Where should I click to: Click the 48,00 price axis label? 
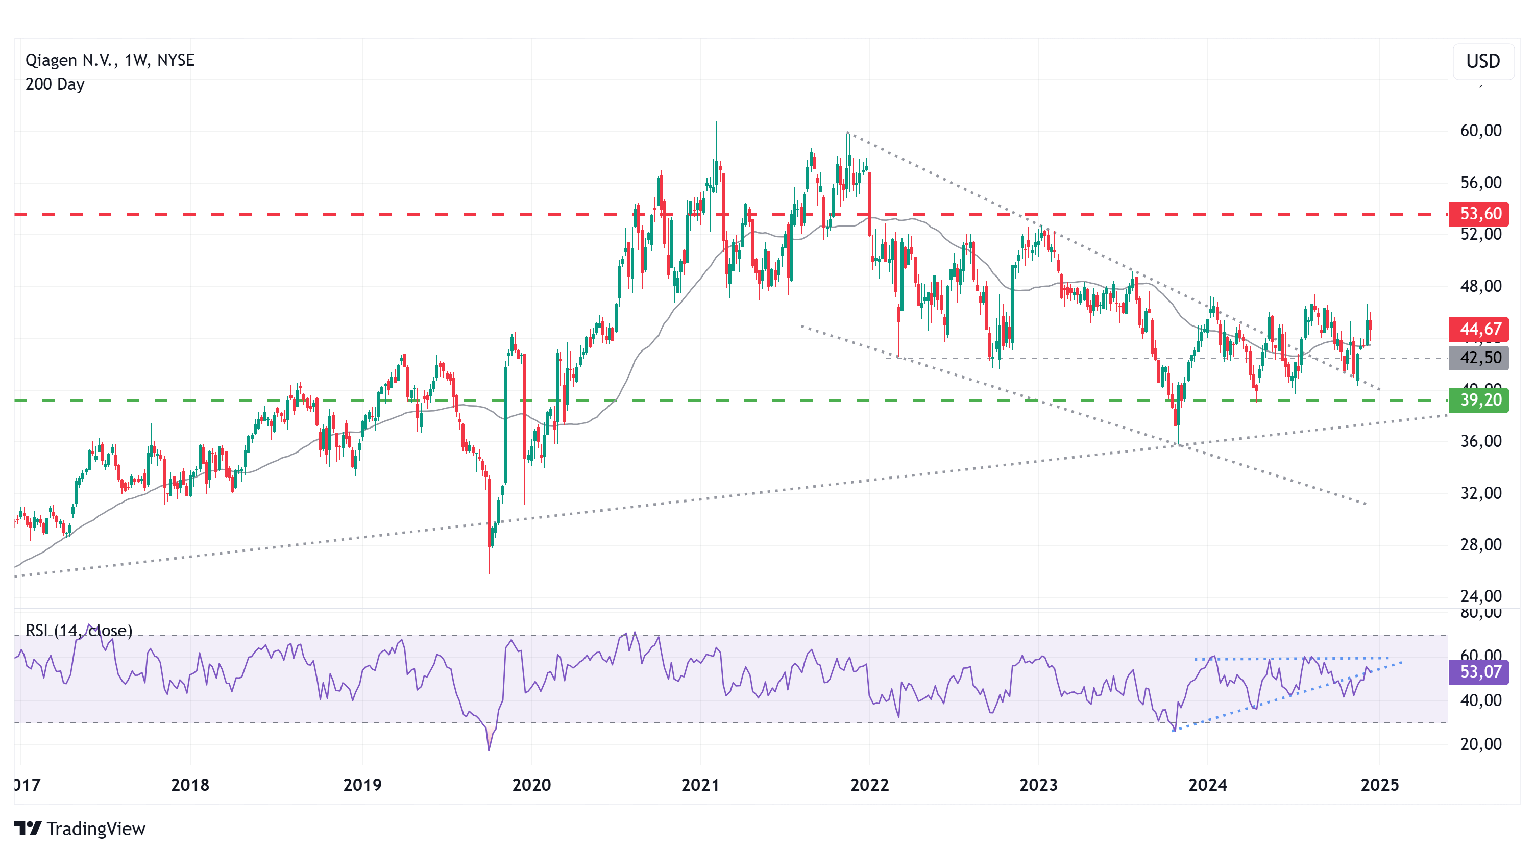(x=1481, y=286)
